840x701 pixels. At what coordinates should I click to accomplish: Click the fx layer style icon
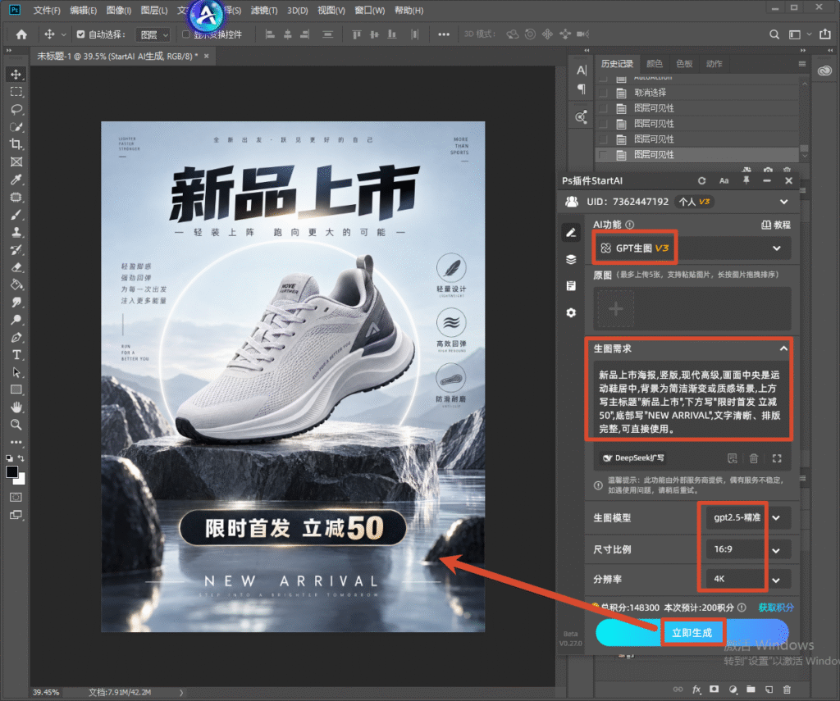(x=696, y=690)
